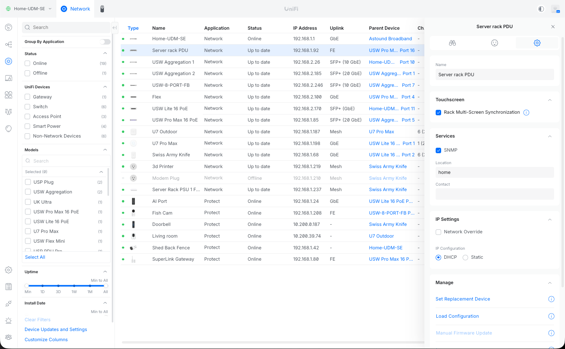
Task: Open the outlet tab in device panel
Action: click(x=495, y=43)
